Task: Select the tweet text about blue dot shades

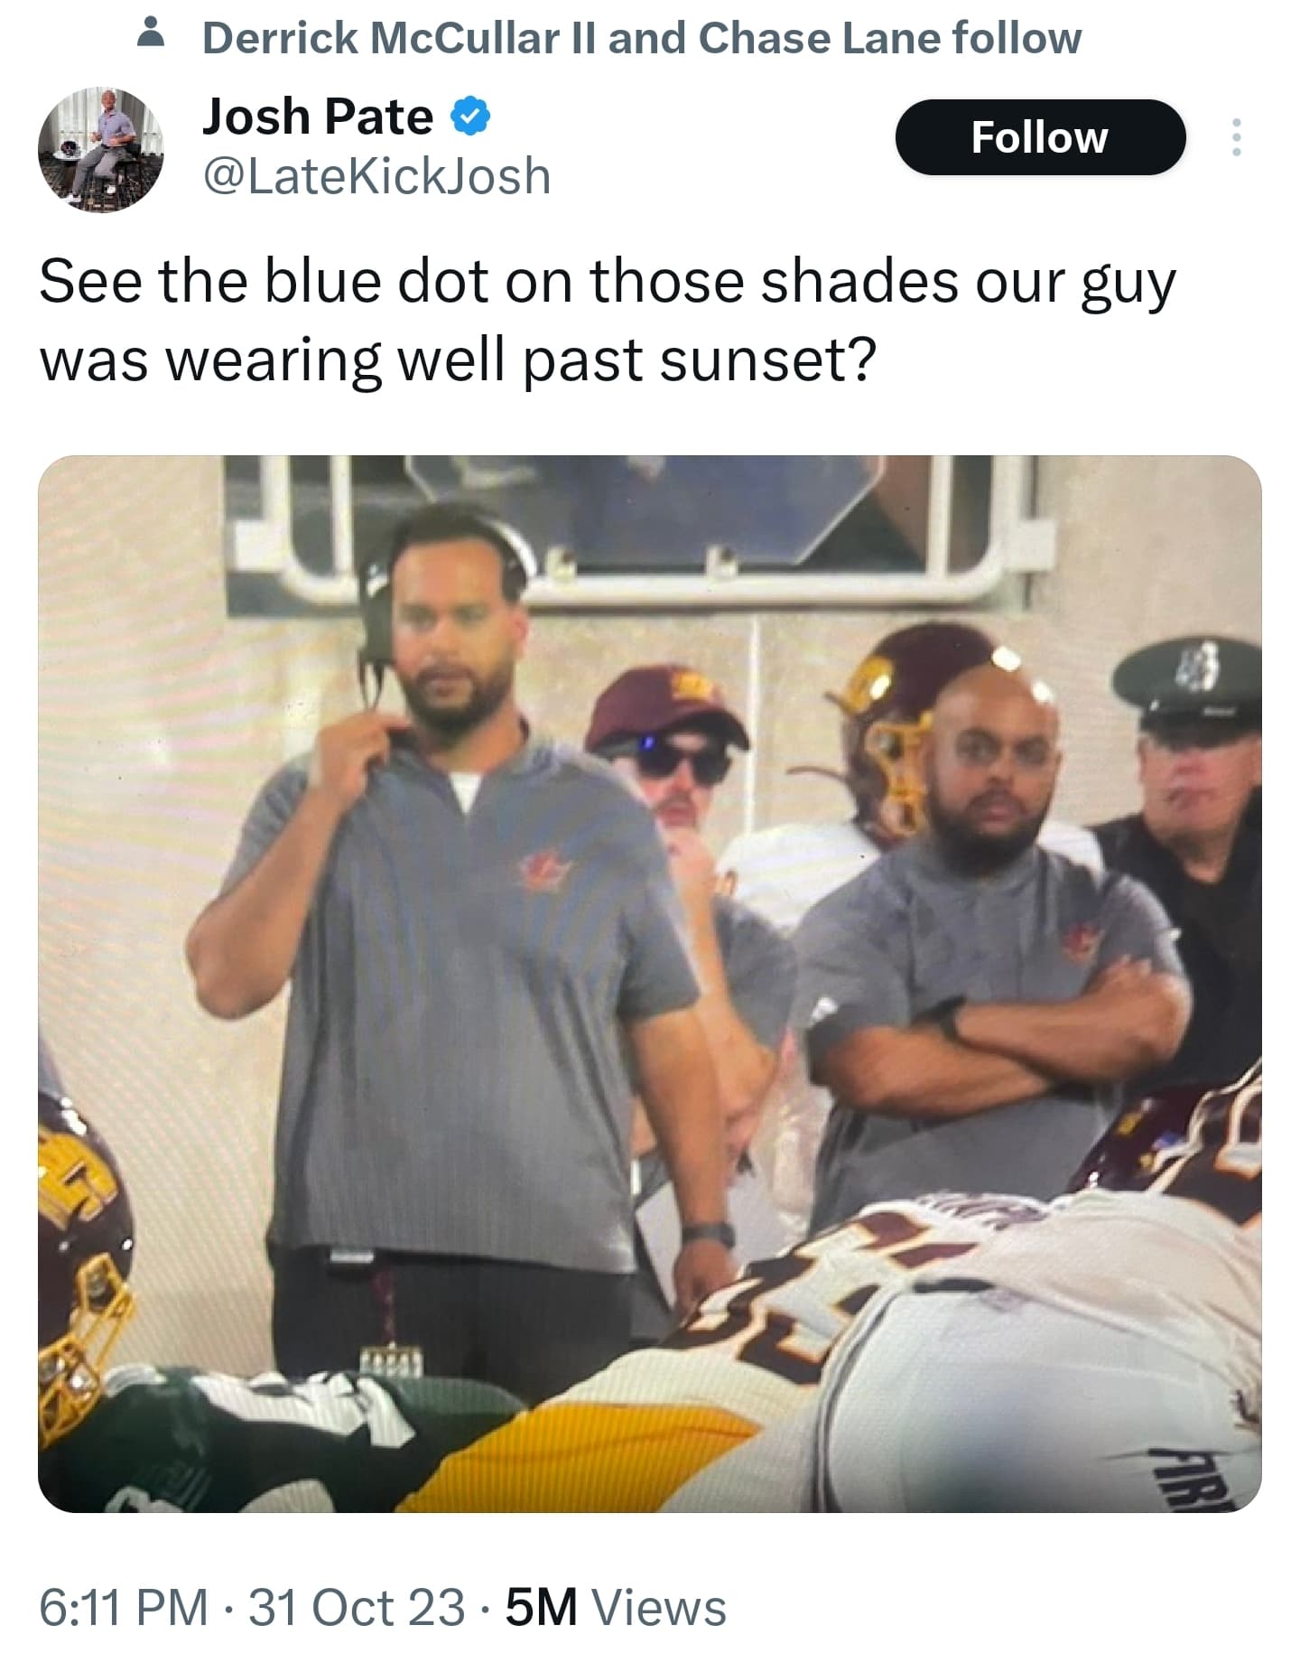Action: 607,320
